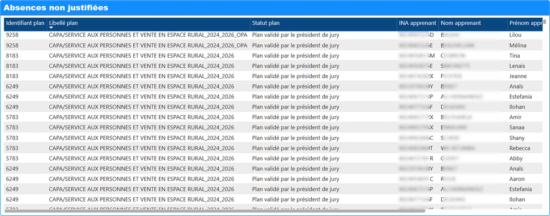Screen dimensions: 550x216
Task: Click the 2024_2026_OPA plan label in Mélina's row
Action: [148, 45]
